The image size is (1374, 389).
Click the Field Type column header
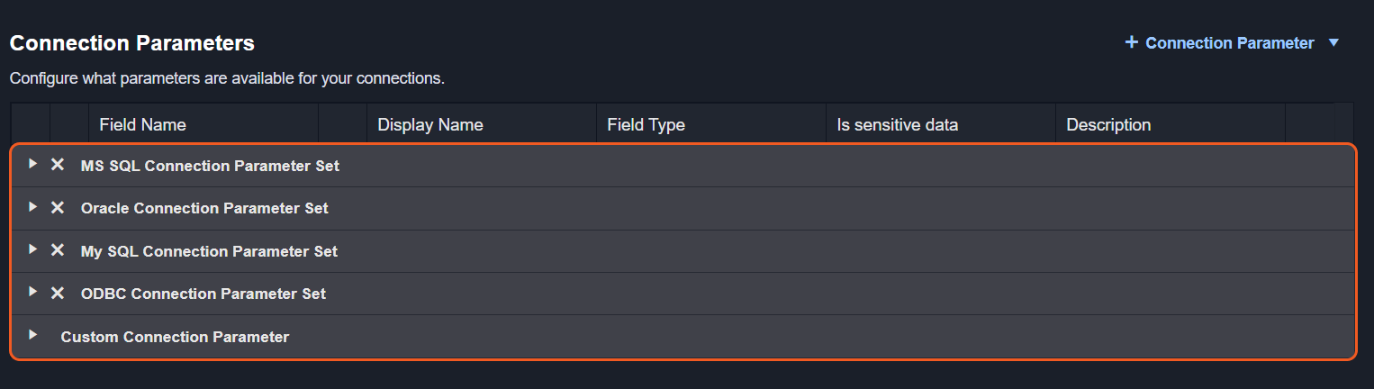click(x=646, y=124)
